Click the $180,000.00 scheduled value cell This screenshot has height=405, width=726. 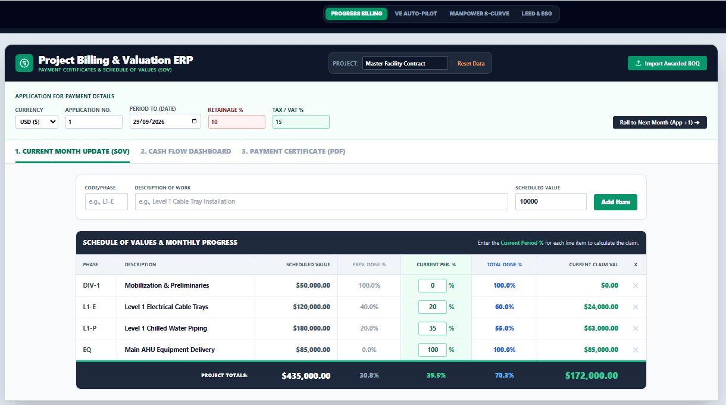[x=311, y=328]
